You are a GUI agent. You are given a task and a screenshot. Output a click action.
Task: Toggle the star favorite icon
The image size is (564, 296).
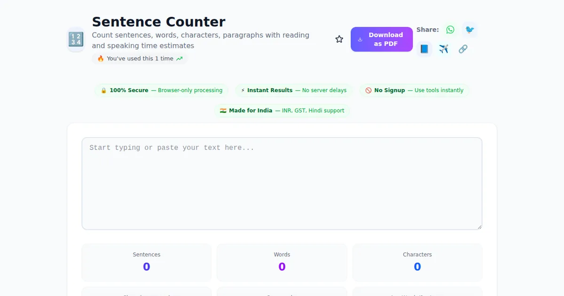pyautogui.click(x=339, y=39)
